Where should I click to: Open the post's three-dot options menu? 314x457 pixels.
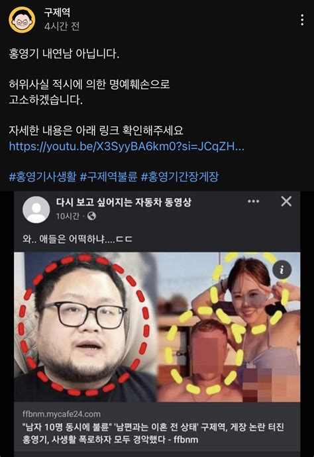(x=302, y=20)
